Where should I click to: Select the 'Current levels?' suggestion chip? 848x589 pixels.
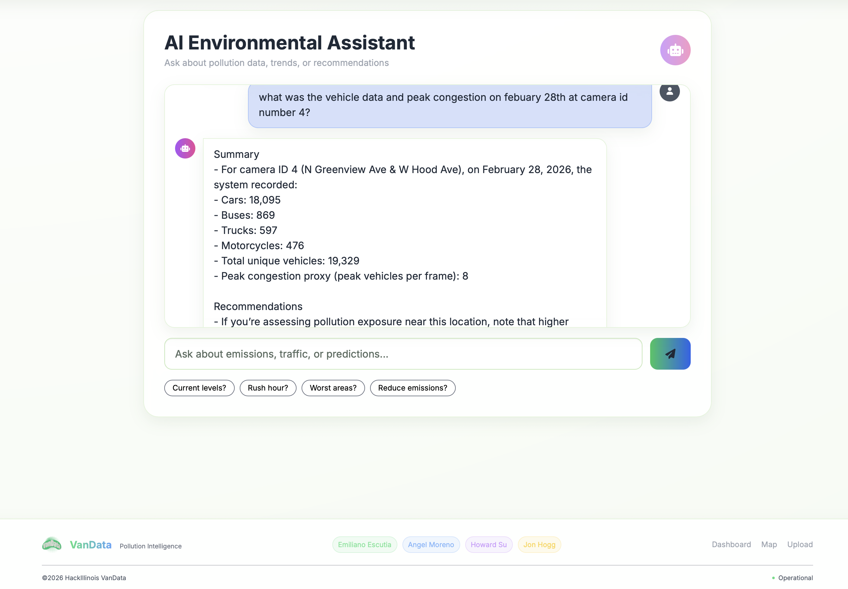click(x=199, y=388)
